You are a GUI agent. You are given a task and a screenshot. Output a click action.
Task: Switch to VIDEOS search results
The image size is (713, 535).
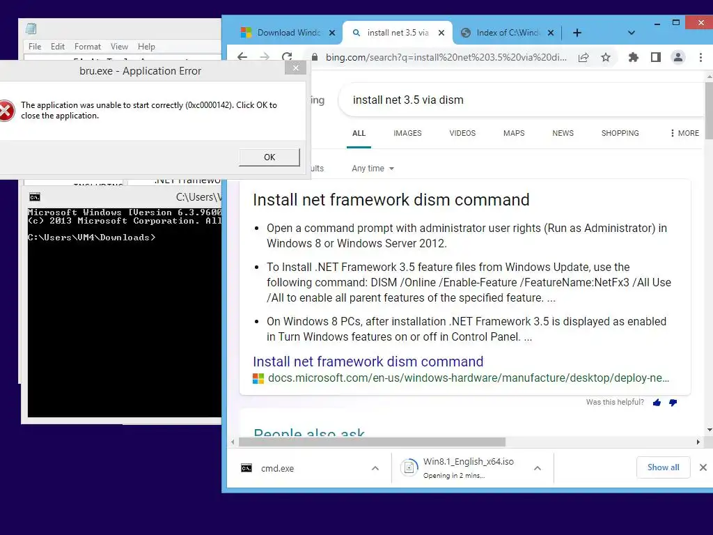point(462,133)
